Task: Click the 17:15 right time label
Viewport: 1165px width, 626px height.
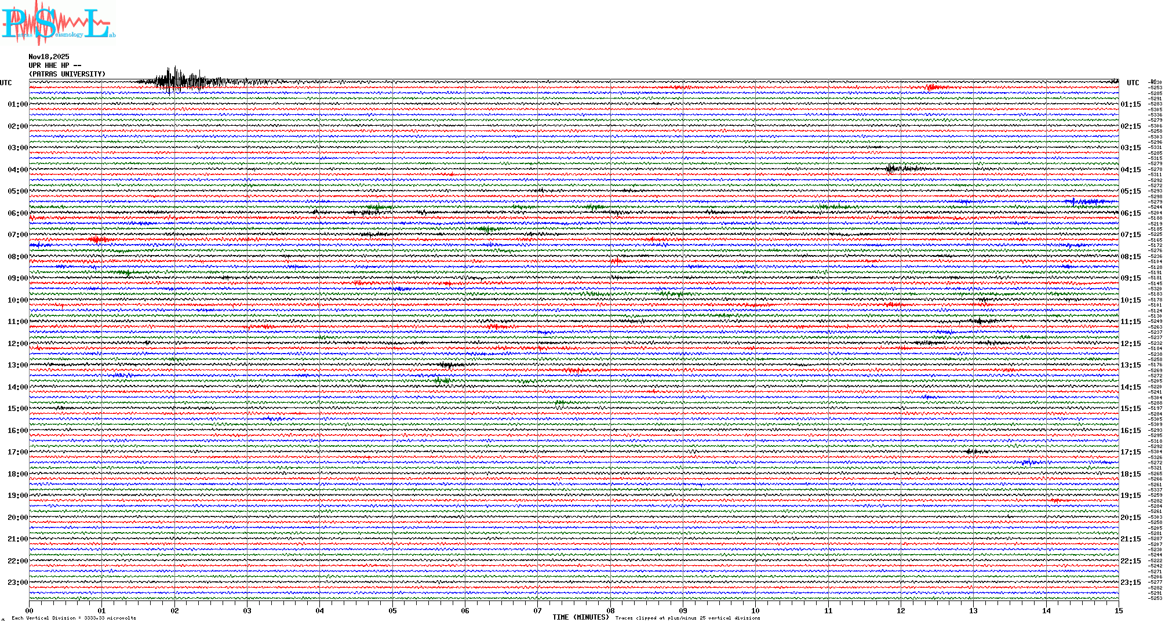Action: [x=1130, y=452]
